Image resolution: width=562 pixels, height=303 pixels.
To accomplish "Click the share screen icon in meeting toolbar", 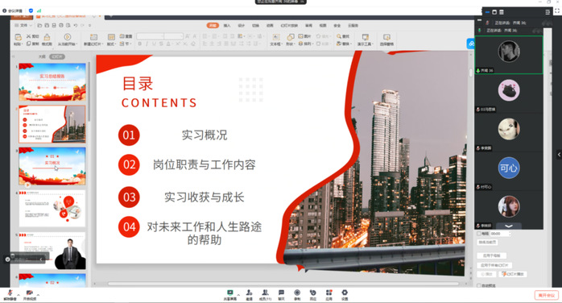I will [x=229, y=293].
